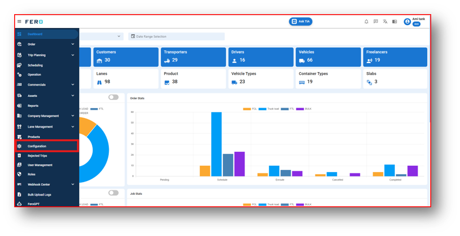This screenshot has height=236, width=460.
Task: Expand the Assets chevron
Action: click(x=73, y=96)
